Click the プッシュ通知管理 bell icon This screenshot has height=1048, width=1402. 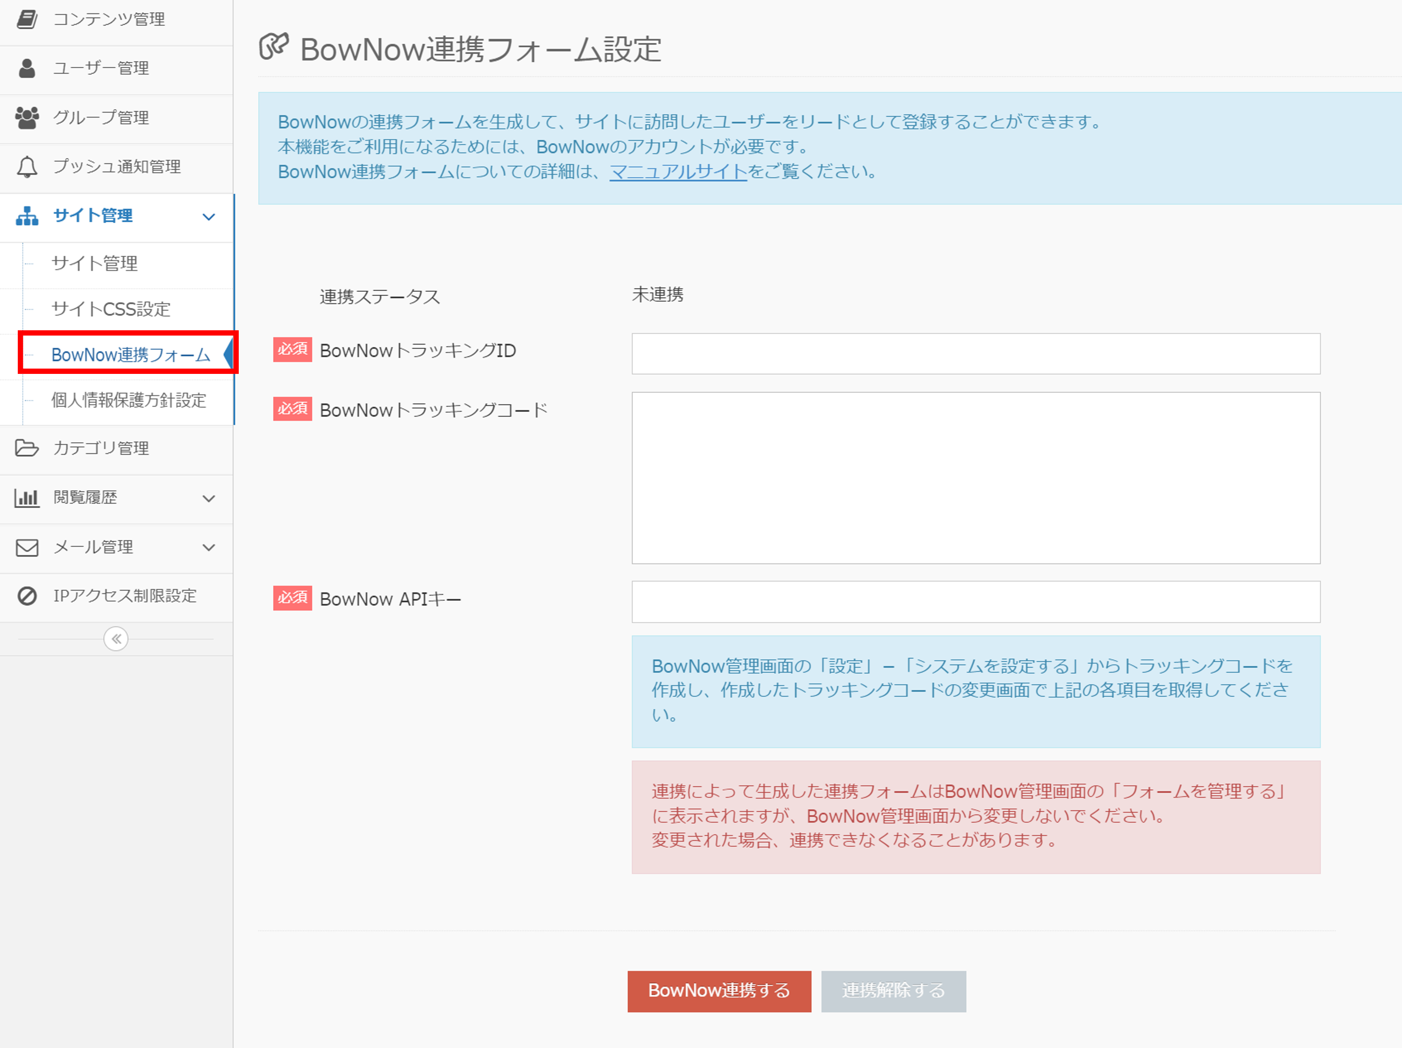(27, 167)
